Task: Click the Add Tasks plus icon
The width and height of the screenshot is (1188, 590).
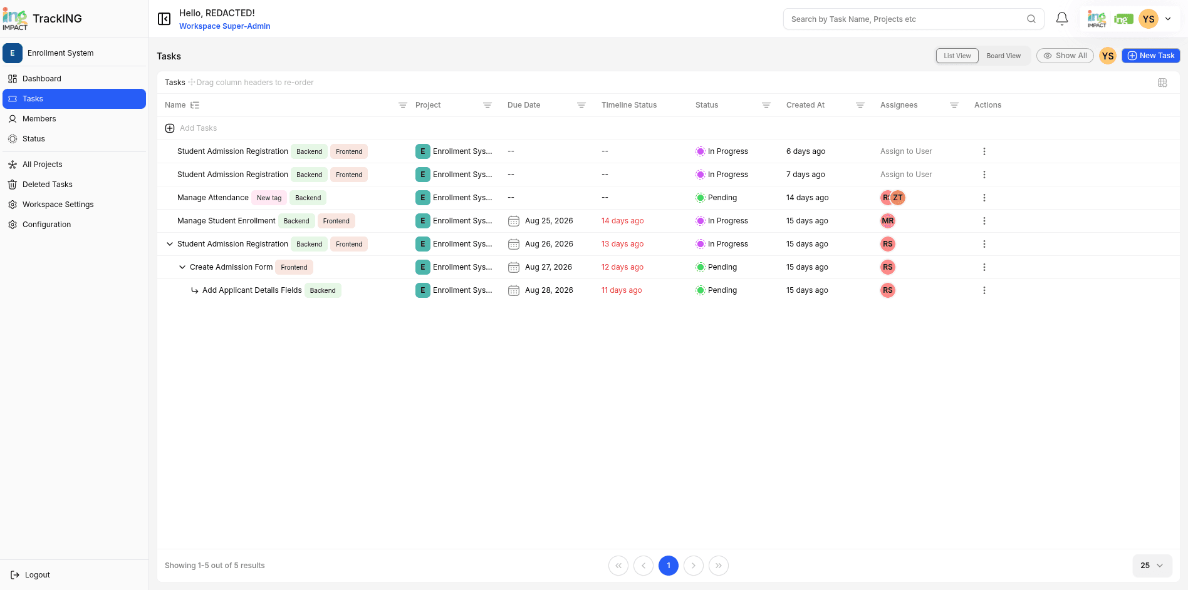Action: pyautogui.click(x=170, y=128)
